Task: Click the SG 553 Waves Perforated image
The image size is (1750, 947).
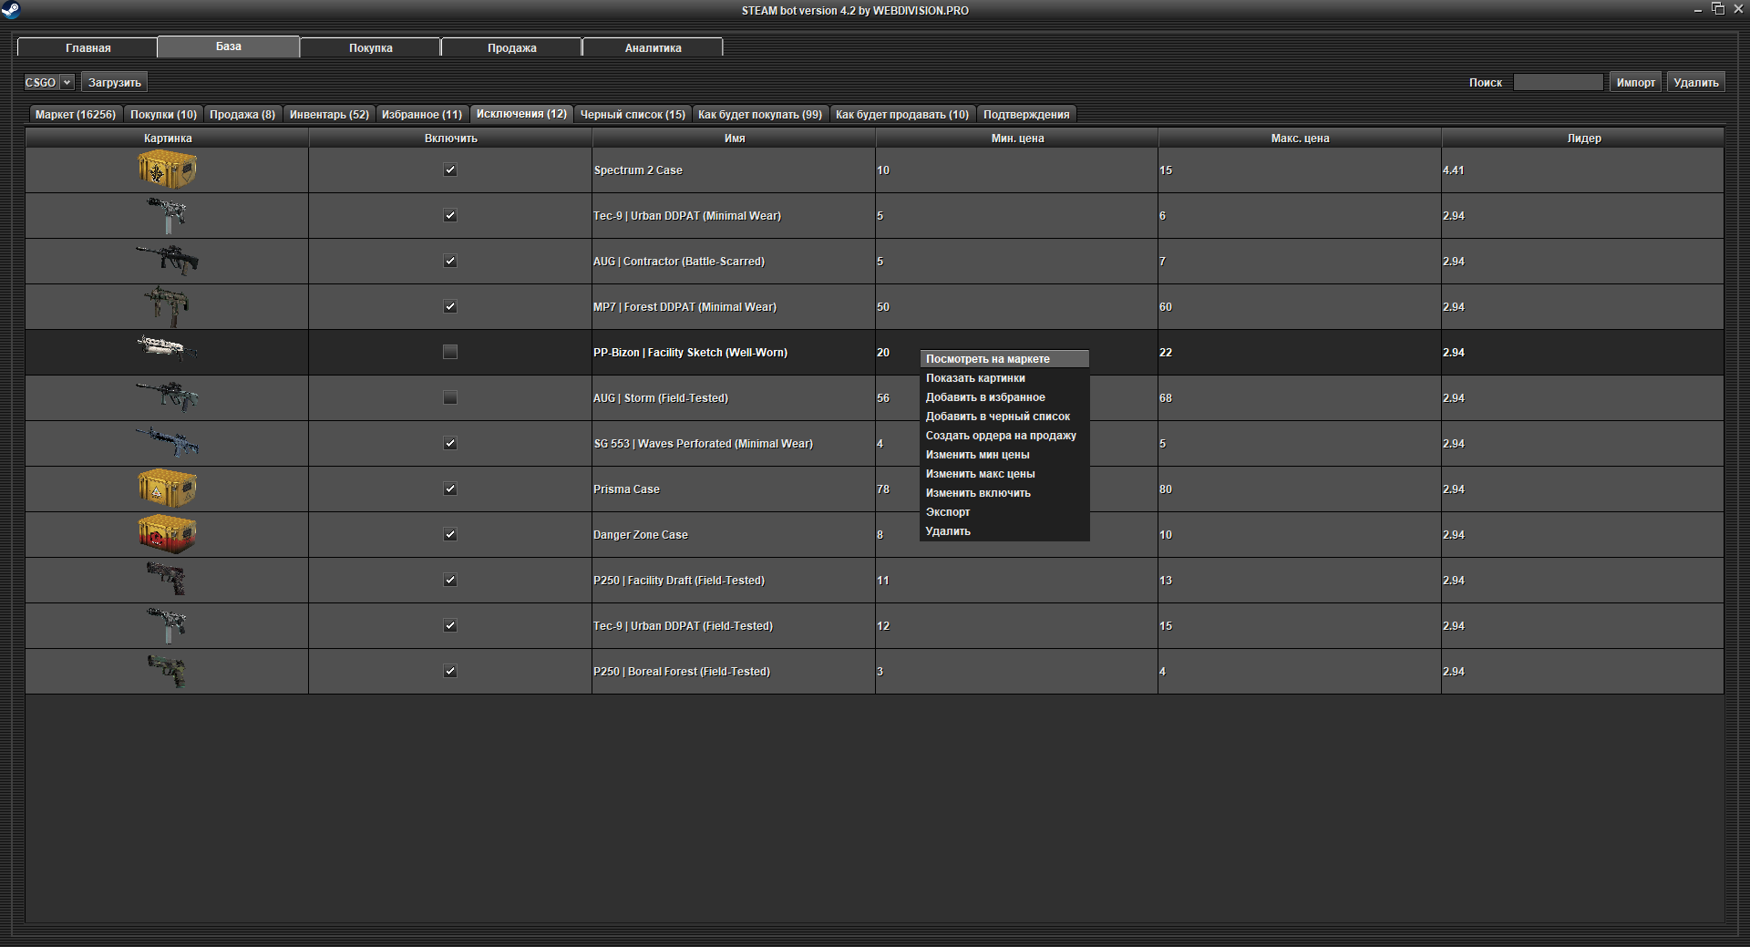Action: pos(167,443)
